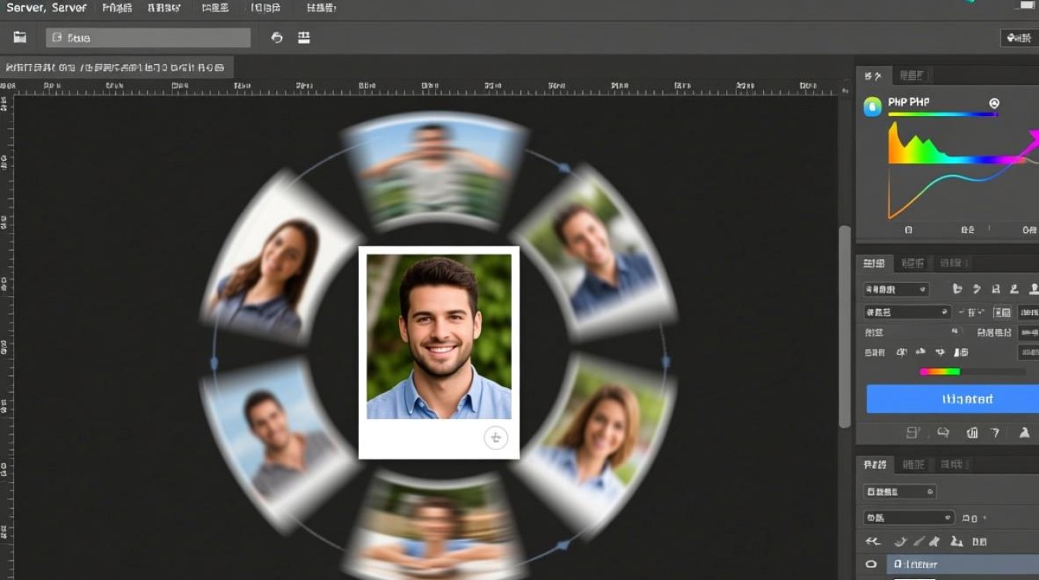Switch to the second tab in the histogram panel

pos(911,75)
